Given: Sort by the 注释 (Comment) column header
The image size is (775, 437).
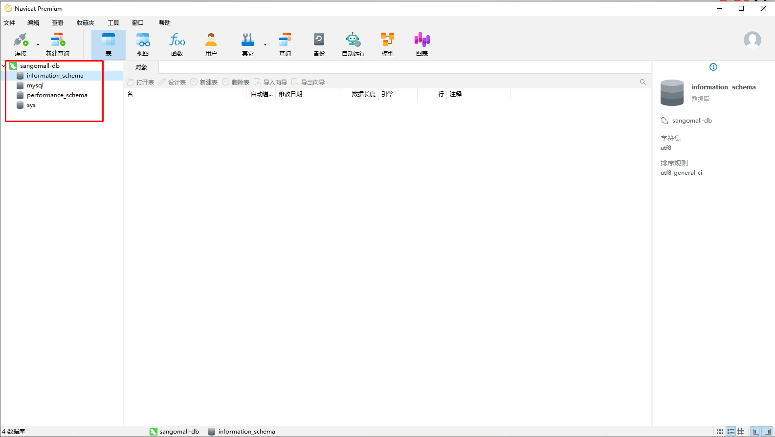Looking at the screenshot, I should click(479, 94).
